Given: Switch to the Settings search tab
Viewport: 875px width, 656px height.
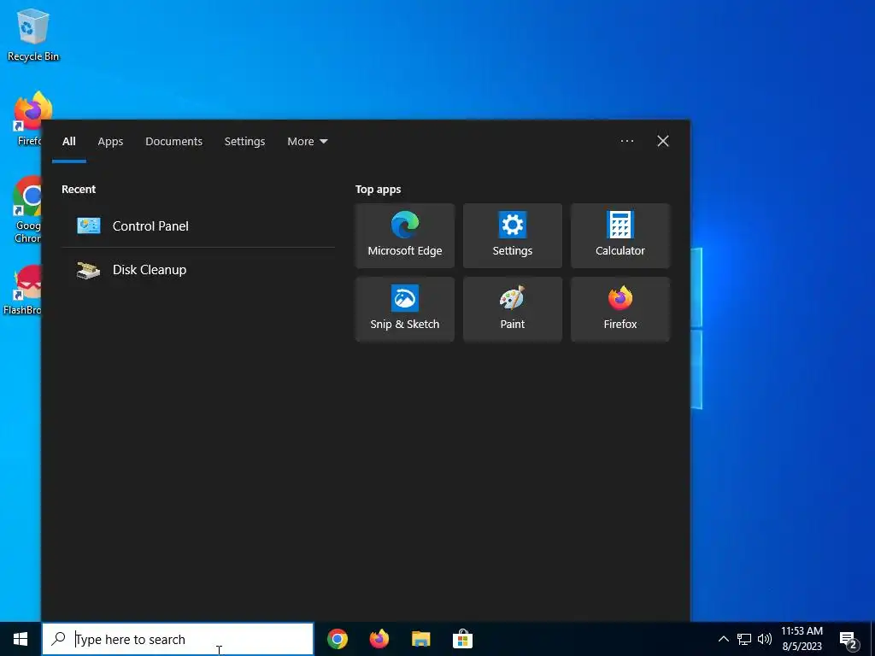Looking at the screenshot, I should (x=244, y=142).
